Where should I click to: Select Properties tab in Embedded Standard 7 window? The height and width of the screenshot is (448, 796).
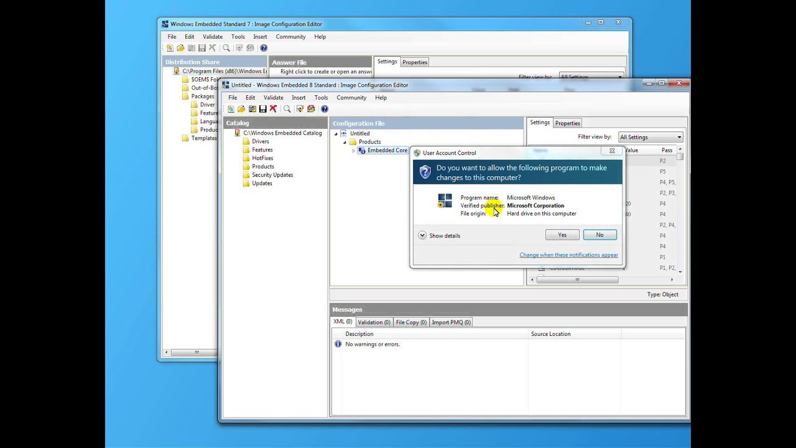pos(415,62)
